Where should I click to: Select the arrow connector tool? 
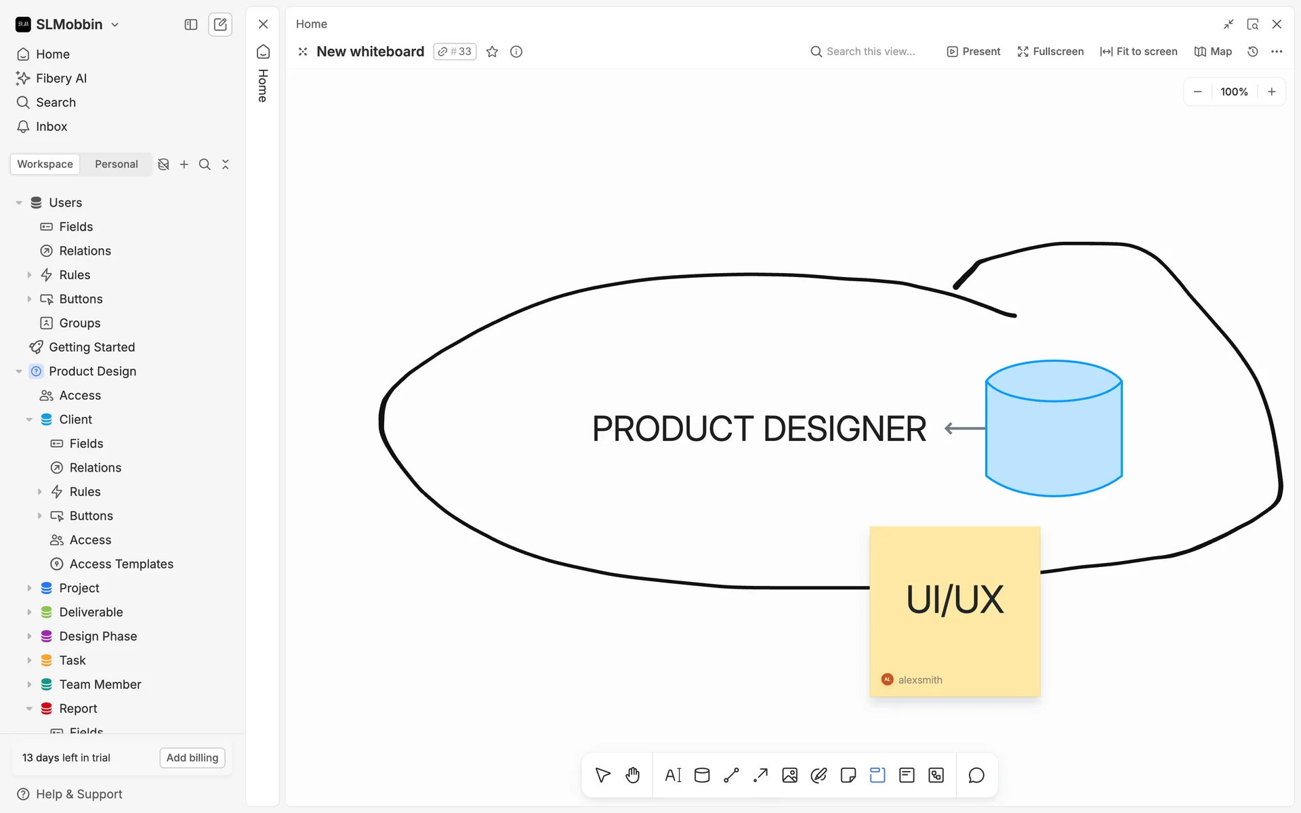[x=760, y=775]
